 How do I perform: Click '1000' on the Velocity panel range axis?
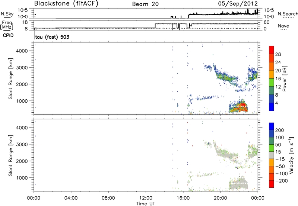point(22,178)
